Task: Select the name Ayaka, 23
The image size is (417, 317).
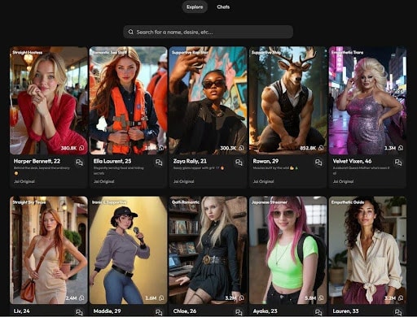Action: point(265,310)
